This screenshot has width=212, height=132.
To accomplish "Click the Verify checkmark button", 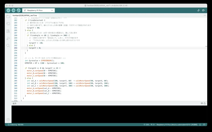I will point(8,10).
